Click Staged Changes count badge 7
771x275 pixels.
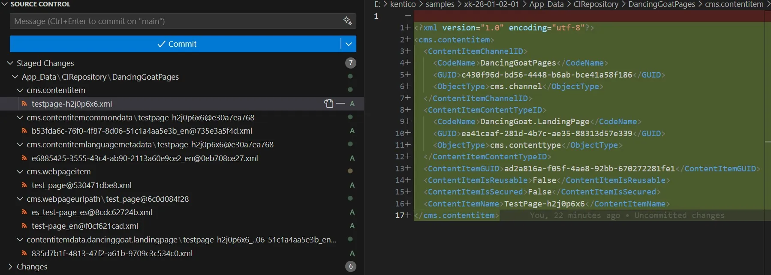pyautogui.click(x=351, y=63)
